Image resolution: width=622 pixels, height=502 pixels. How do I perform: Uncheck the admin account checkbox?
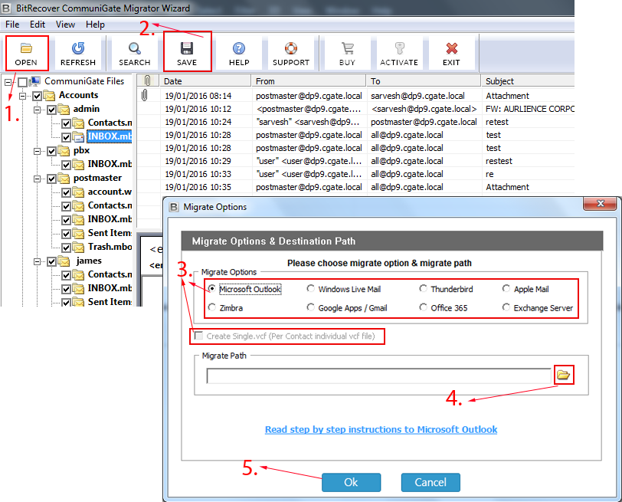point(51,110)
